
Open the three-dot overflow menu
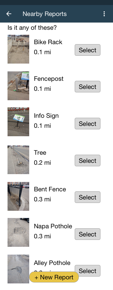click(x=104, y=14)
